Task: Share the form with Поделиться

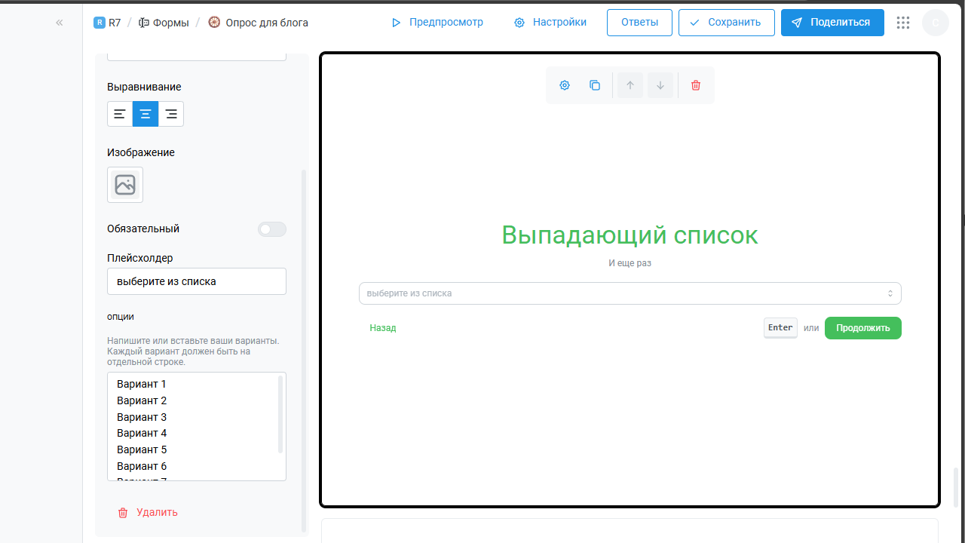Action: point(832,23)
